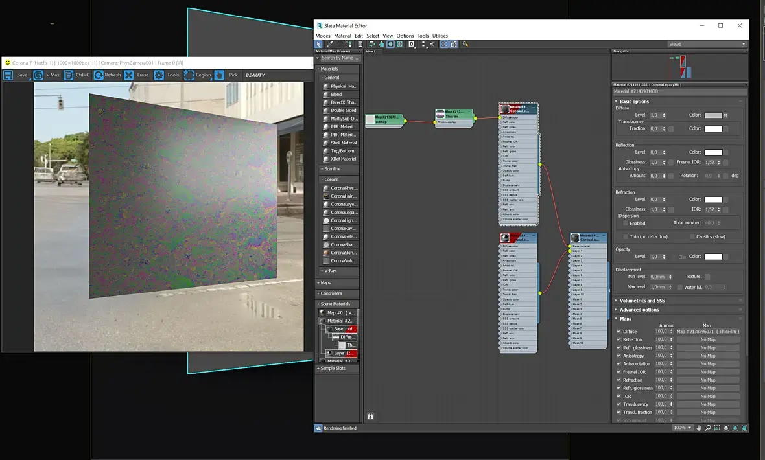Image resolution: width=765 pixels, height=460 pixels.
Task: Open BEAUTY render element selector
Action: pos(255,75)
